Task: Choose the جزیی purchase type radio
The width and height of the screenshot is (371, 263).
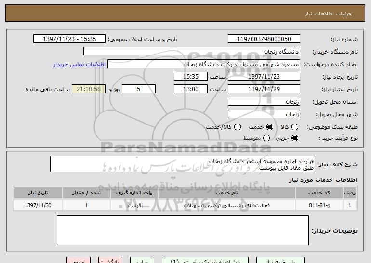Action: click(295, 138)
